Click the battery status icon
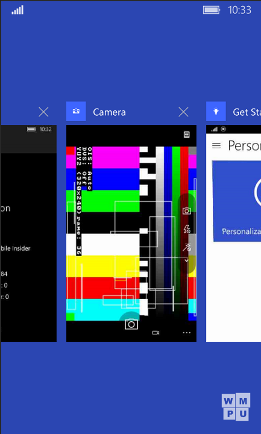 (x=212, y=10)
